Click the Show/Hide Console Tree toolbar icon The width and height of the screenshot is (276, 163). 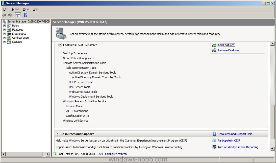(18, 15)
